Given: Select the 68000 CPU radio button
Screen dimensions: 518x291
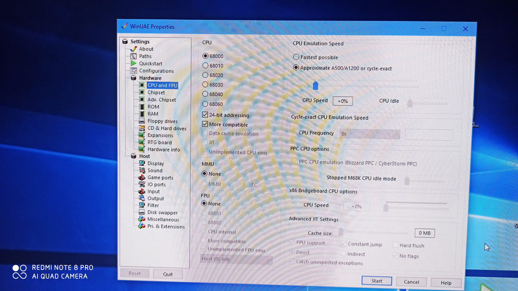Looking at the screenshot, I should [206, 56].
